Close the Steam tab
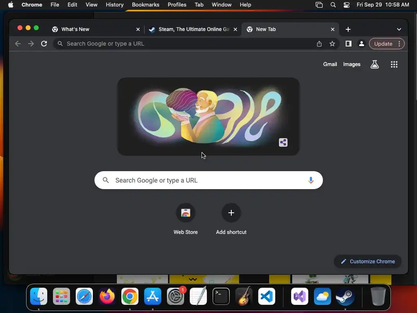Image resolution: width=417 pixels, height=313 pixels. [x=235, y=29]
